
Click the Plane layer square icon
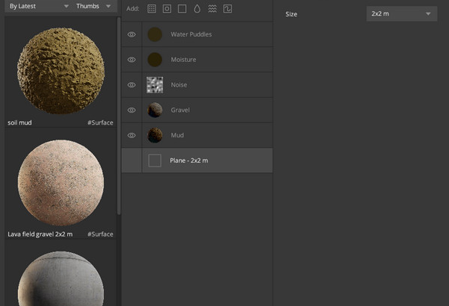coord(155,160)
